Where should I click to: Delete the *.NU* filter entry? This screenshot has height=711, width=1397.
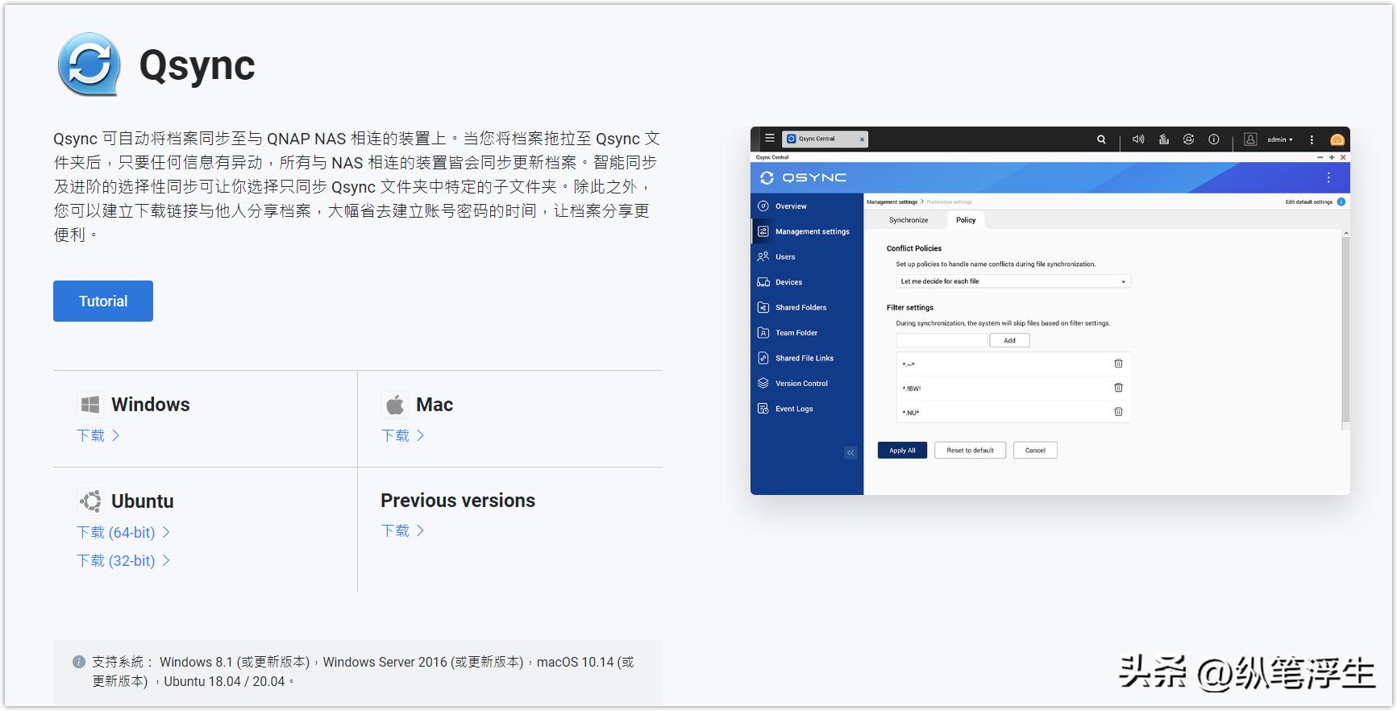tap(1118, 412)
